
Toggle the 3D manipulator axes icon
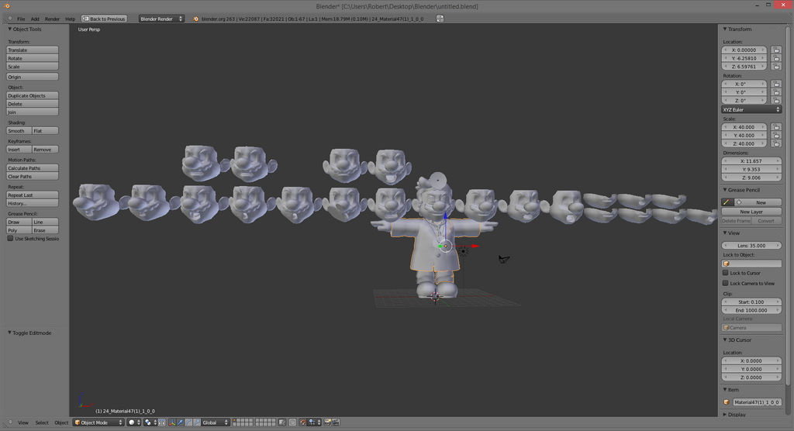(171, 422)
